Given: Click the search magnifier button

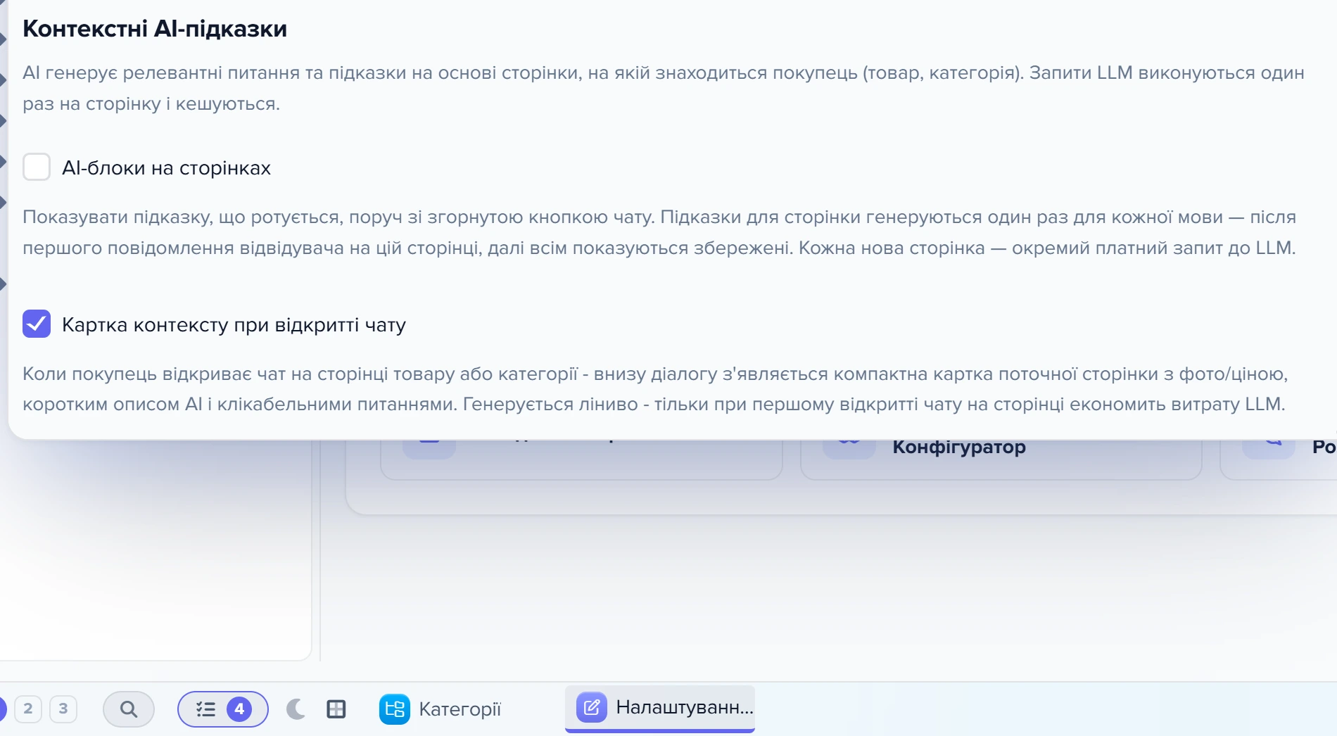Looking at the screenshot, I should [129, 709].
